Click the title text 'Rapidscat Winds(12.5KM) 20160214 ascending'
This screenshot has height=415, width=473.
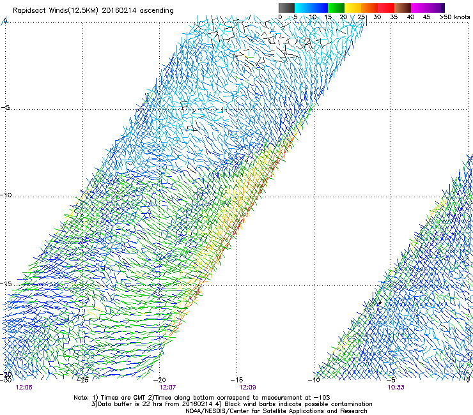(93, 11)
